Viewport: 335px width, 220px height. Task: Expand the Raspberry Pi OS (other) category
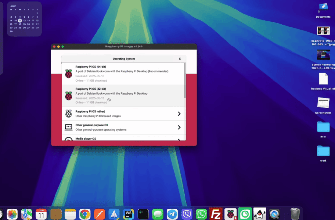pyautogui.click(x=179, y=113)
